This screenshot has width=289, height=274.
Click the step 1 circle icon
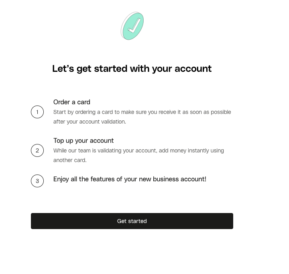click(37, 112)
